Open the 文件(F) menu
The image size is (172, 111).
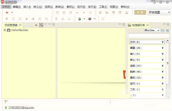(6, 7)
